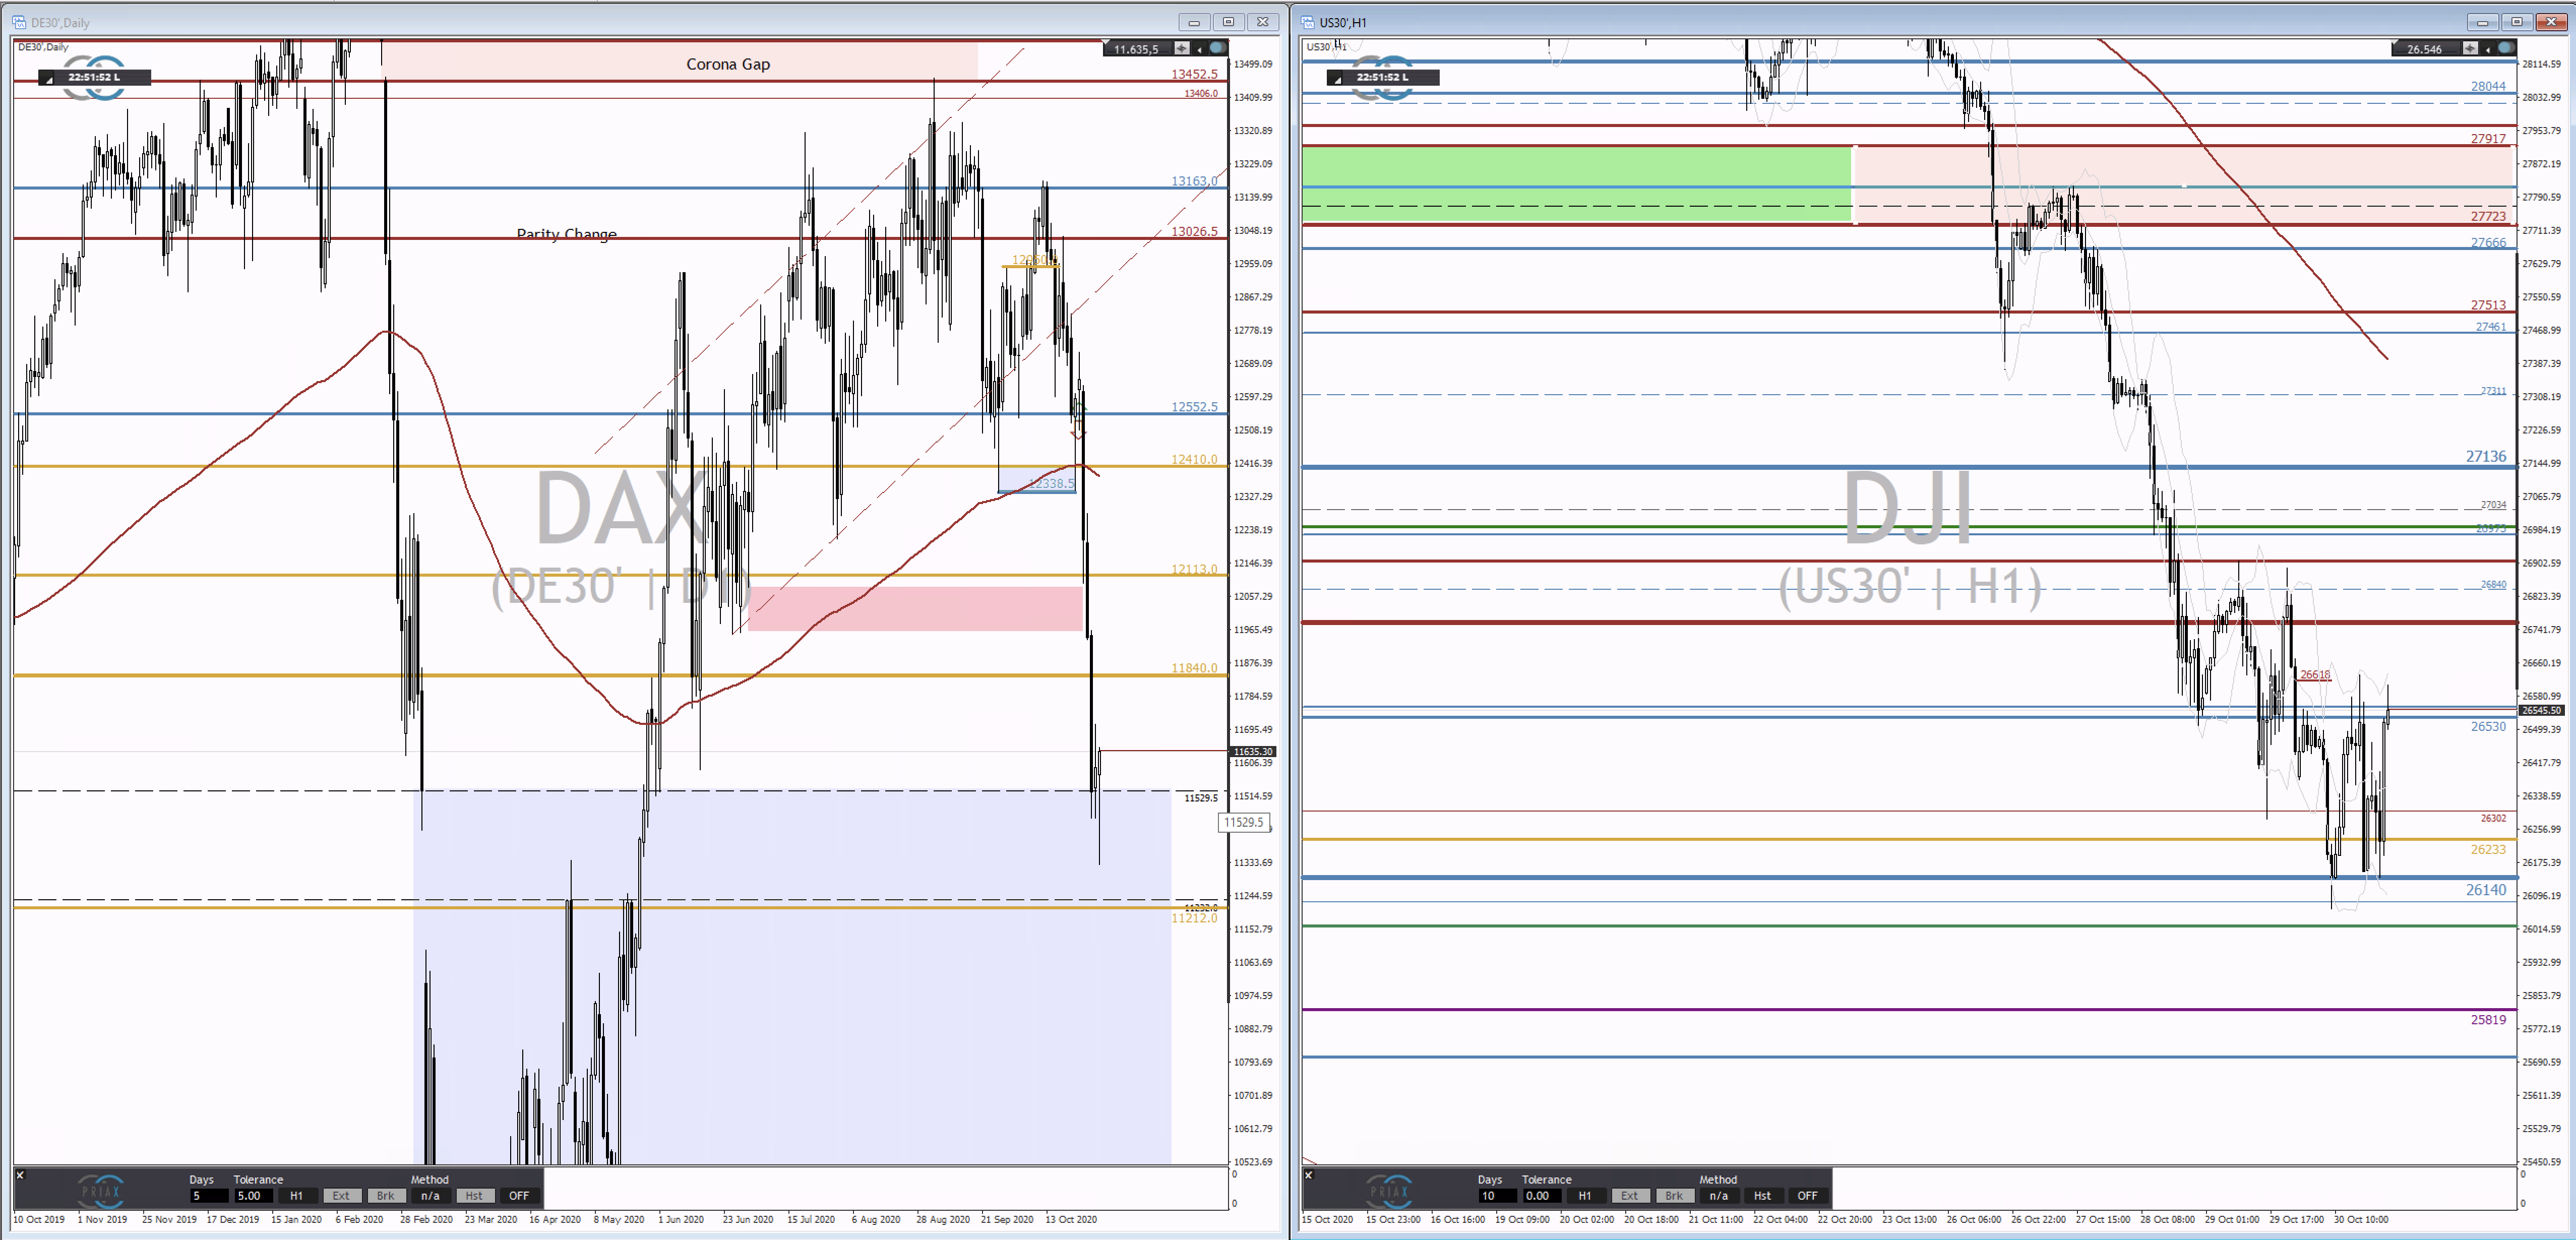This screenshot has height=1240, width=2576.
Task: Click the 28044 level label in US30 chart
Action: [x=2488, y=86]
